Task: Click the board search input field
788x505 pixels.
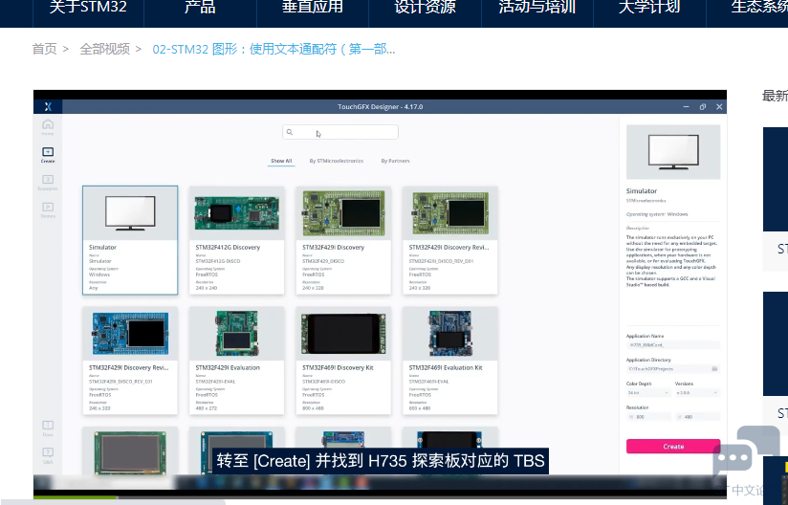Action: pyautogui.click(x=340, y=132)
